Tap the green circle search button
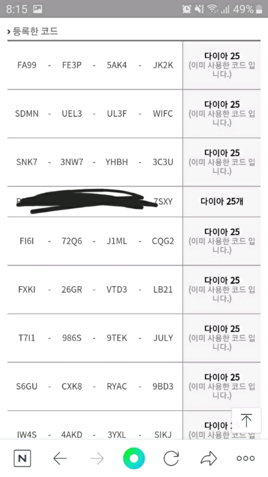Screen dimensions: 268x477 (x=134, y=458)
